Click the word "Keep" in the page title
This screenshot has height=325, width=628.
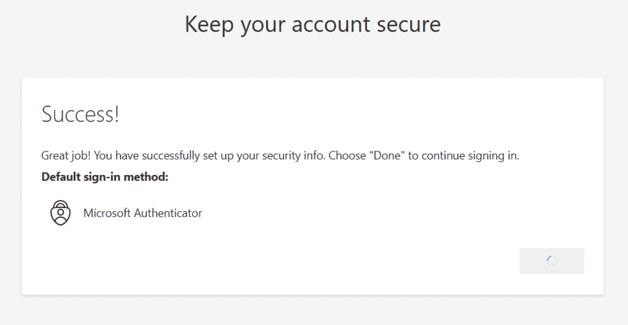pyautogui.click(x=209, y=24)
